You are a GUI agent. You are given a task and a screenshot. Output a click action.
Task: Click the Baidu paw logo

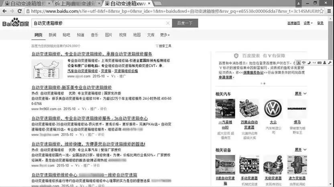(15, 22)
